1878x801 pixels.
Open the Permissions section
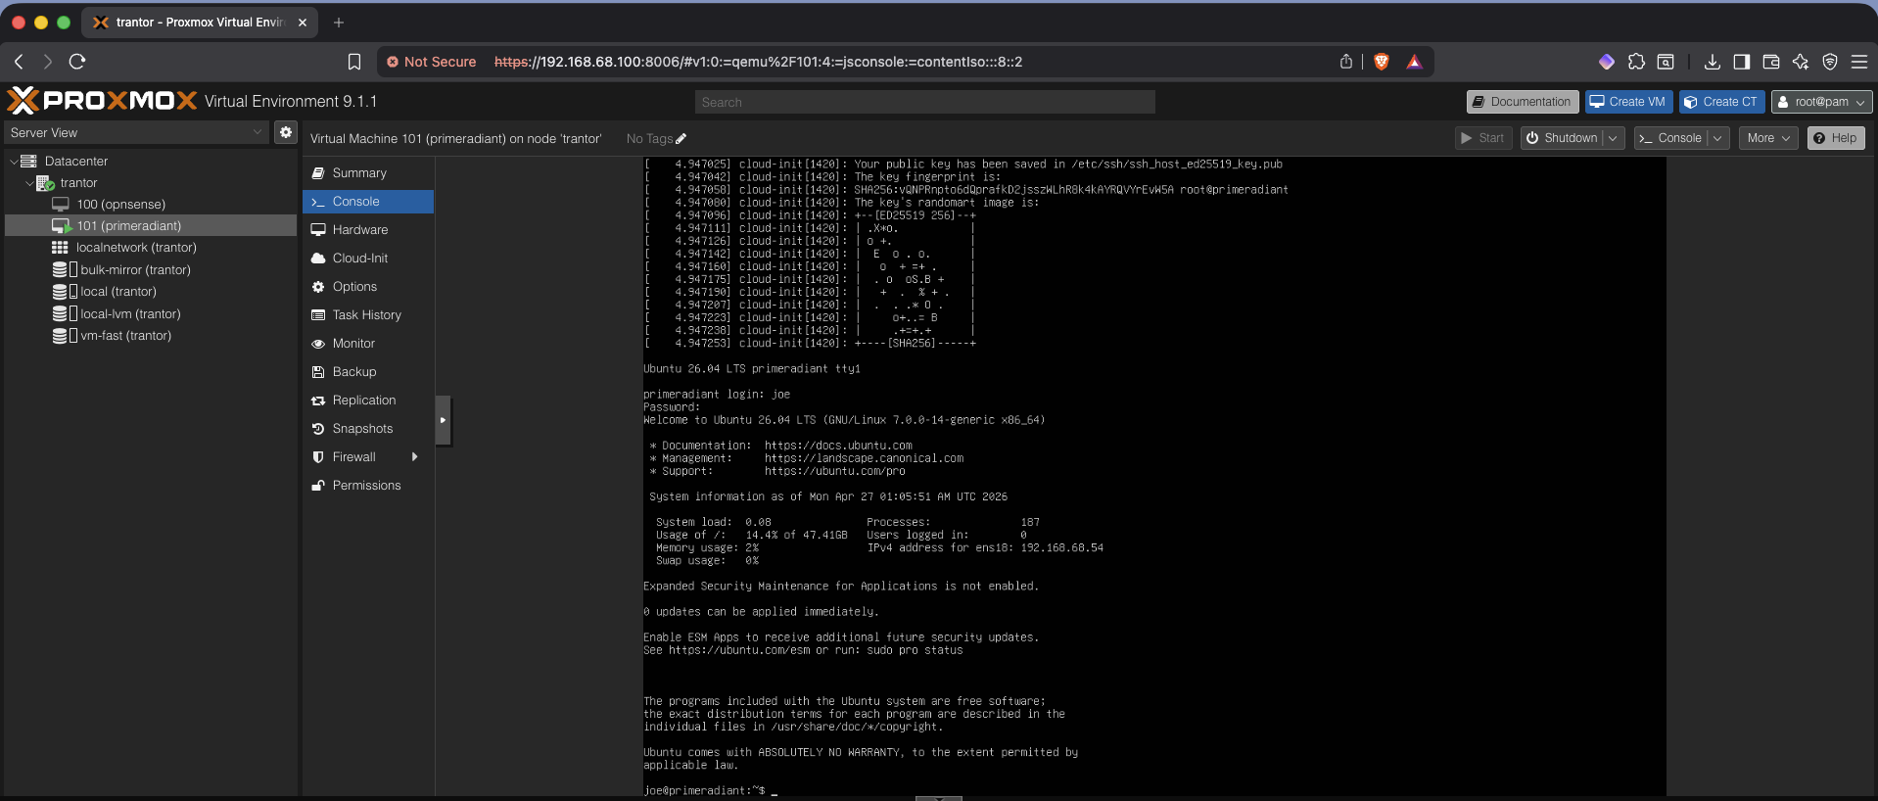coord(368,486)
